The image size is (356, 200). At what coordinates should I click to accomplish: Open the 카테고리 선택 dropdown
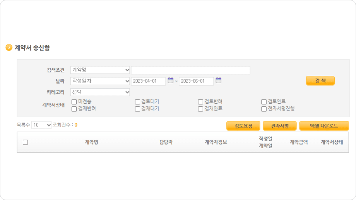point(100,92)
